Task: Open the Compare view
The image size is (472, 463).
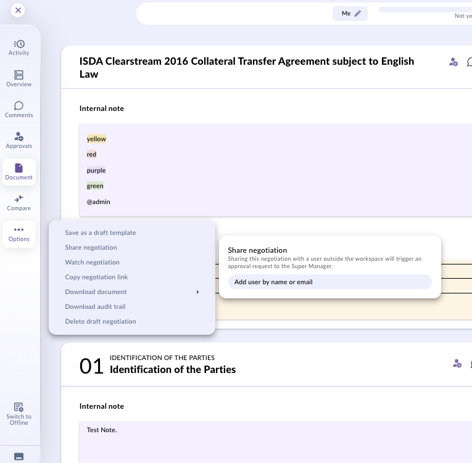Action: pos(19,203)
